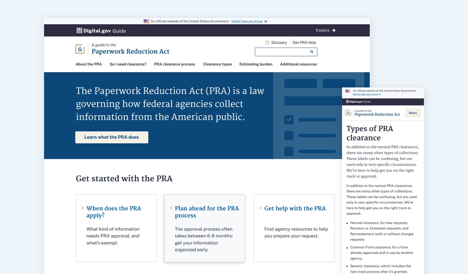The width and height of the screenshot is (468, 274).
Task: Expand desktop "Here's how you know" banner
Action: click(x=249, y=21)
